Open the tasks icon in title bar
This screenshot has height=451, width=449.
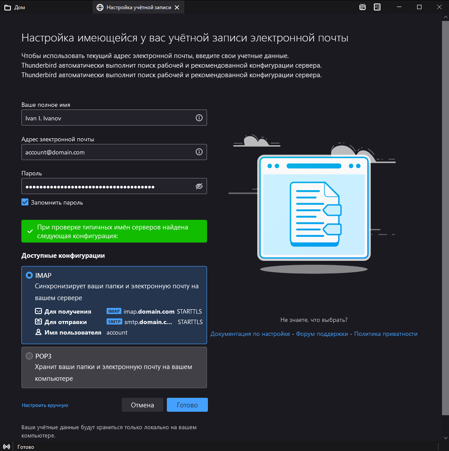(377, 7)
